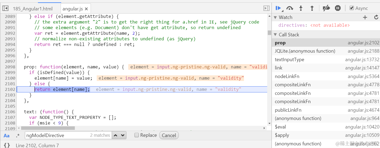
Task: Step out of current function
Action: (x=312, y=8)
